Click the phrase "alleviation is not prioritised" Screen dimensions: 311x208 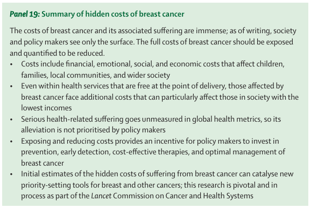coord(70,130)
